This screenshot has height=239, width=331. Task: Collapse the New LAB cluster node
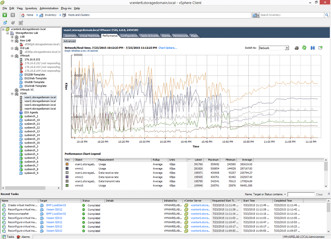pyautogui.click(x=12, y=41)
